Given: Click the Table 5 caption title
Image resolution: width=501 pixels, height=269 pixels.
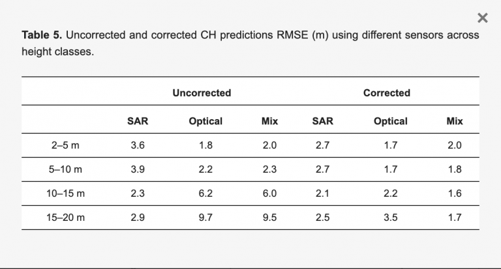Looking at the screenshot, I should click(x=42, y=35).
